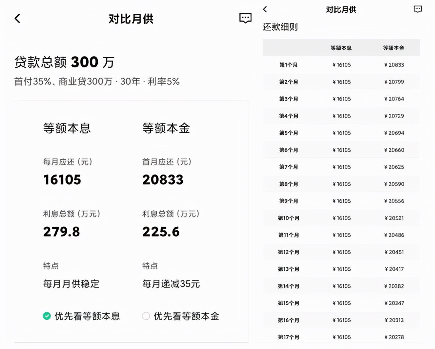Toggle the empty circle next to 优先看等额本金

(146, 316)
